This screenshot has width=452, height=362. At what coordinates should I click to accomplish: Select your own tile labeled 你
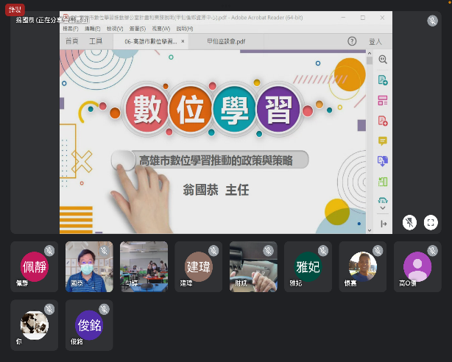pyautogui.click(x=35, y=325)
